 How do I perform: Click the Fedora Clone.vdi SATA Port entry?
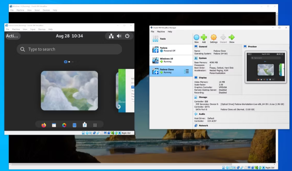click(237, 109)
